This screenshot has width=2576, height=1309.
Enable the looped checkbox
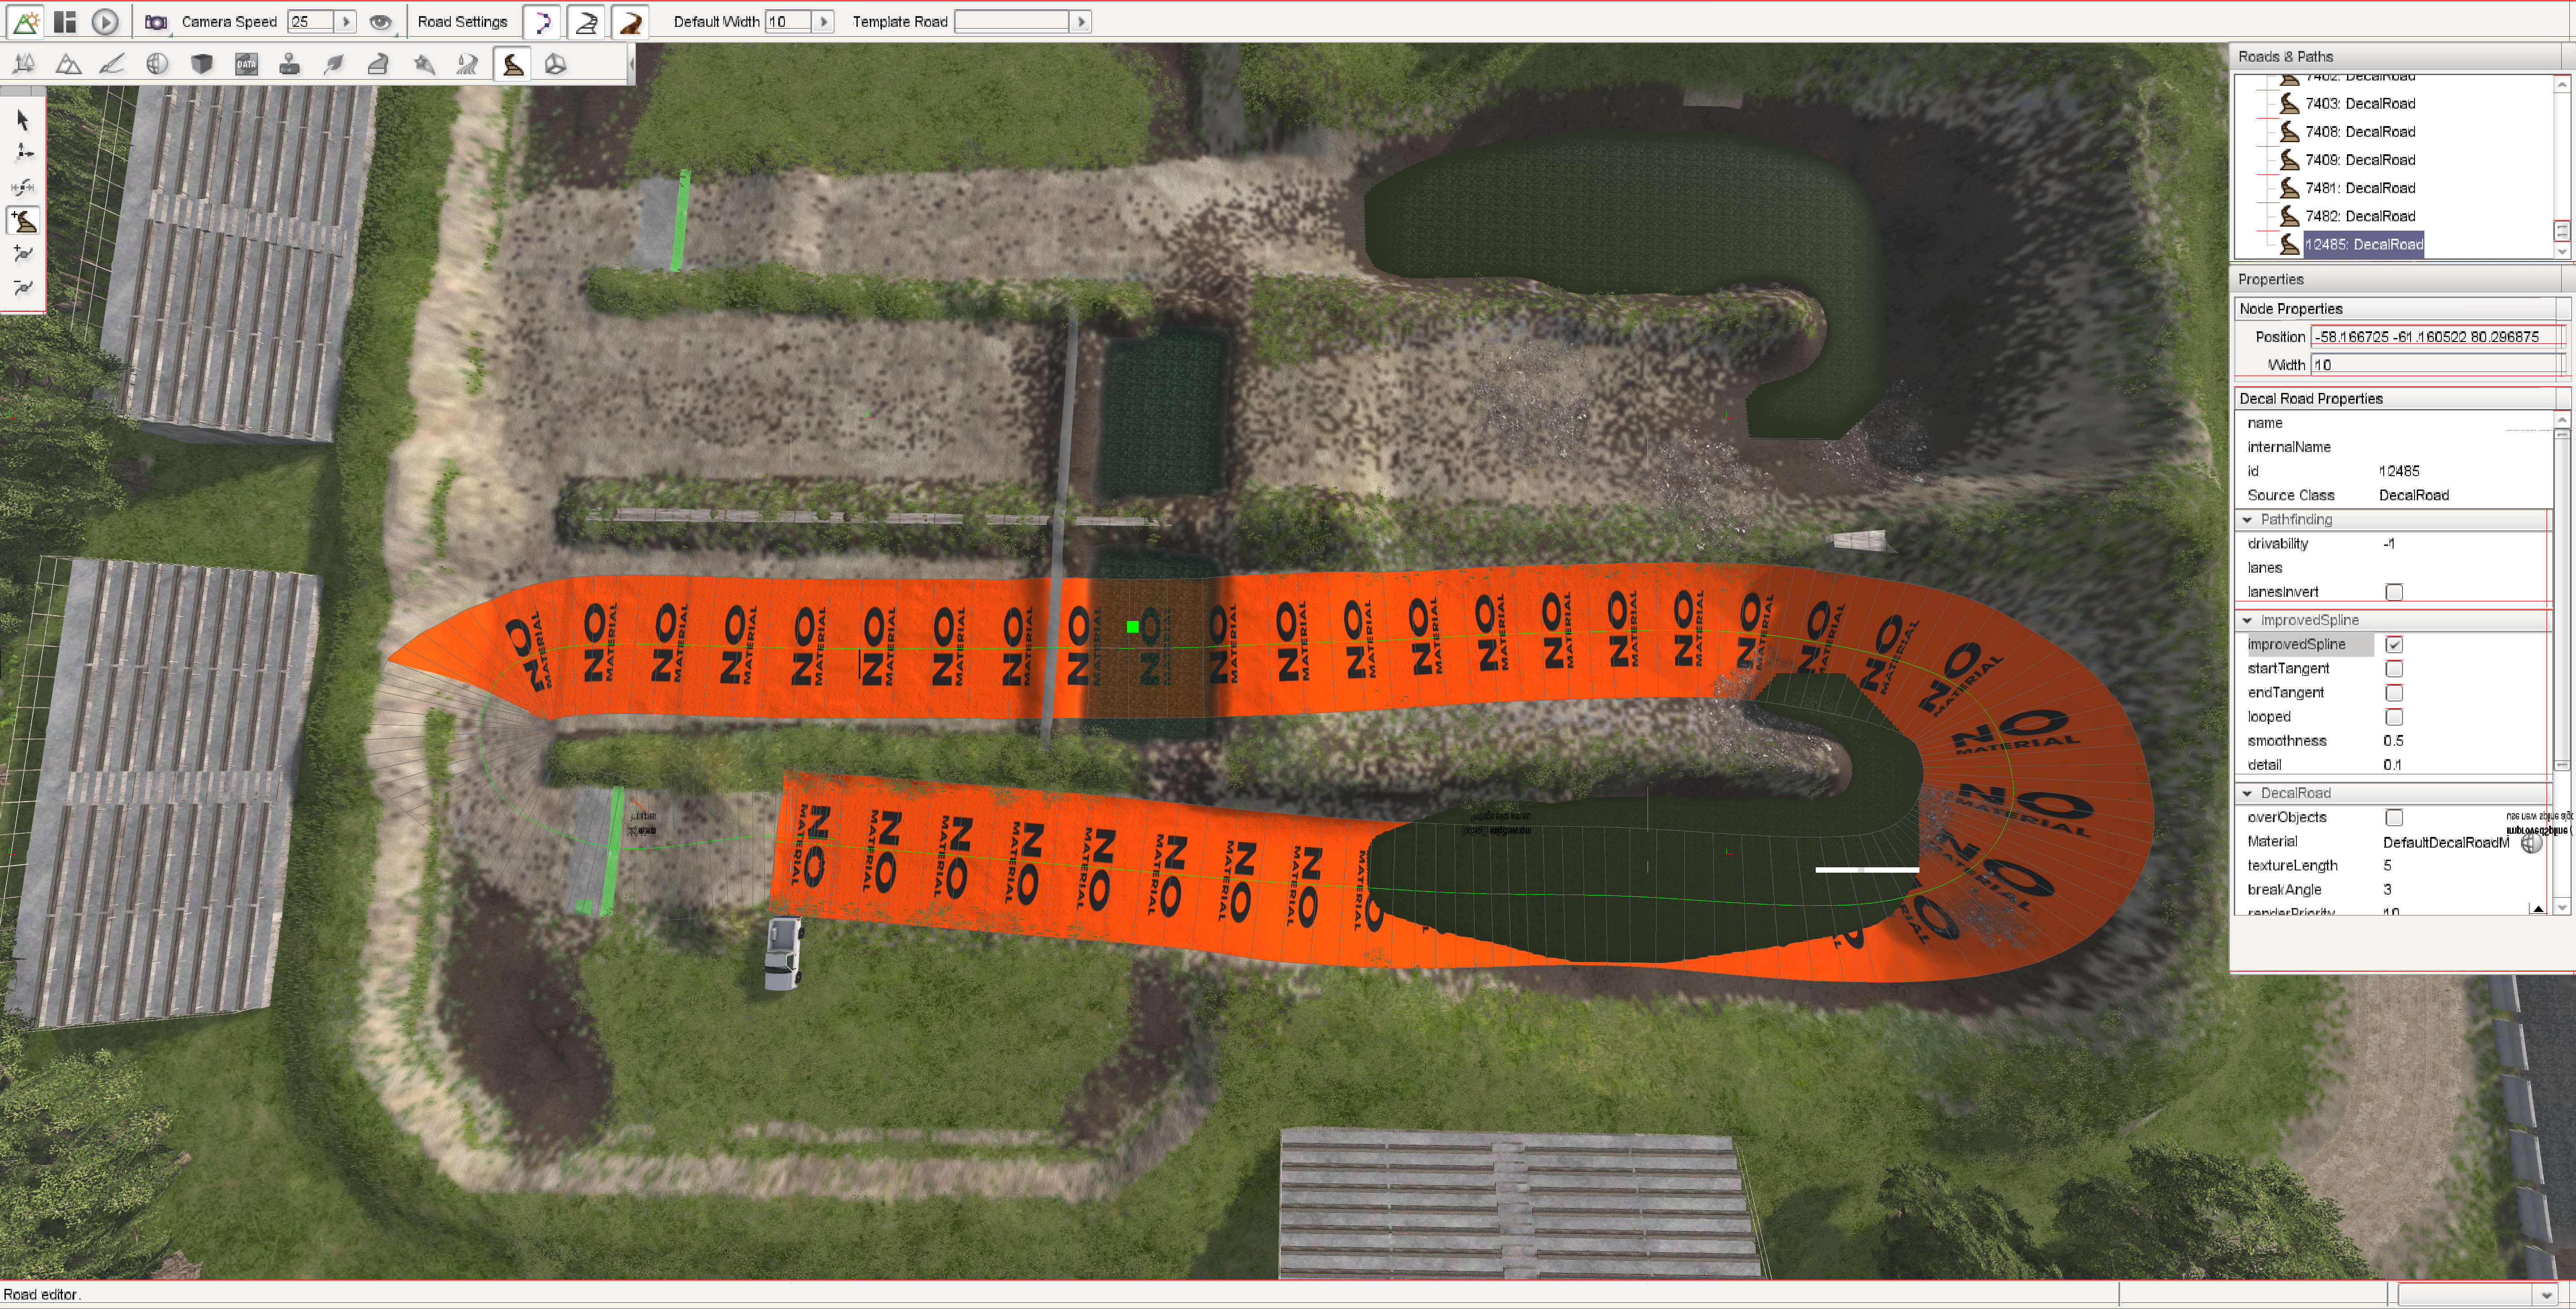point(2394,717)
